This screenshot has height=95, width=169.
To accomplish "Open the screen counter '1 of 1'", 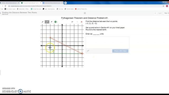I will pyautogui.click(x=160, y=13).
